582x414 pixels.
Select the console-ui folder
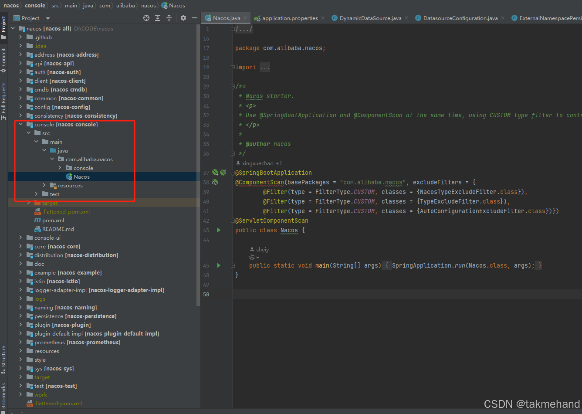click(47, 238)
